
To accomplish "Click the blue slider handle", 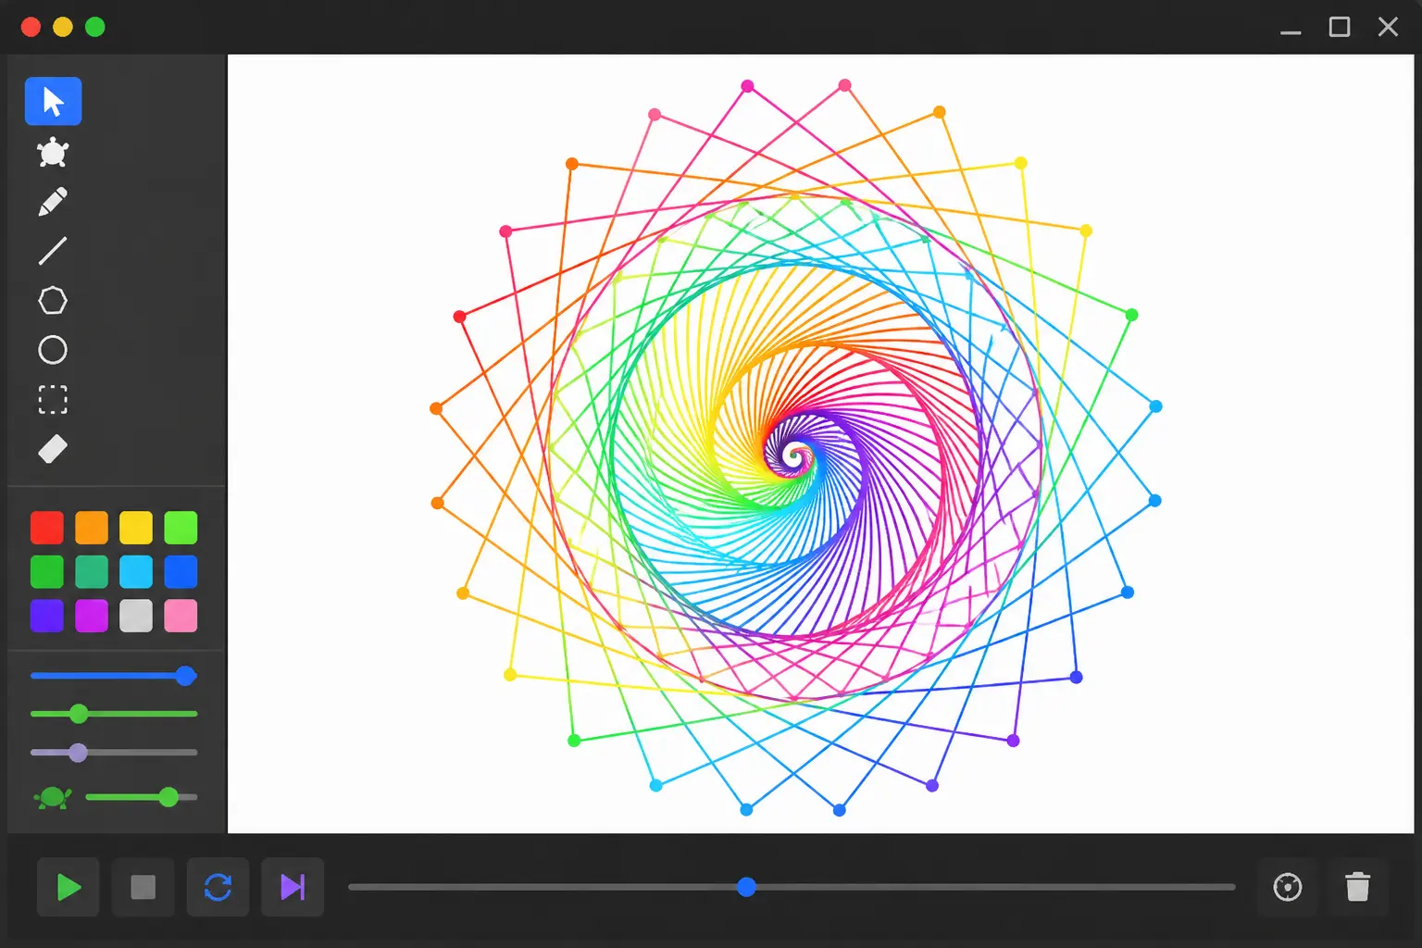I will 186,676.
